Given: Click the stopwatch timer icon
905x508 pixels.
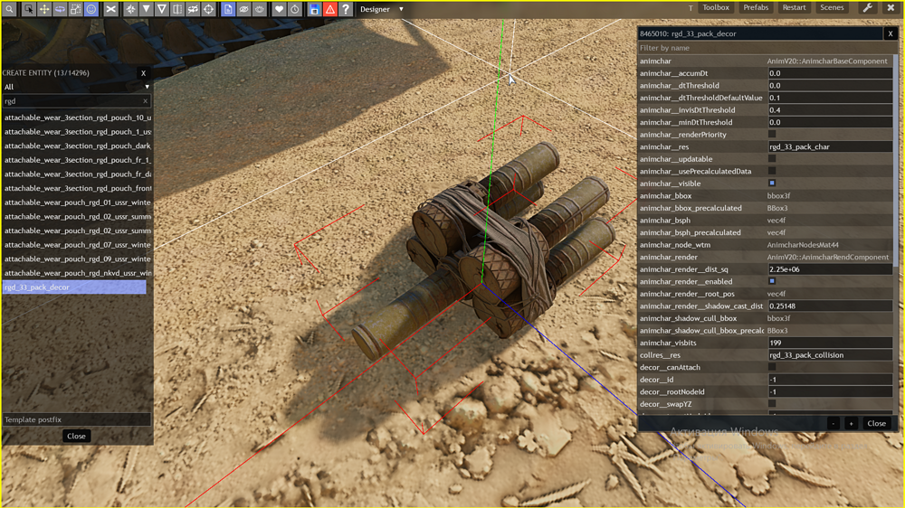Looking at the screenshot, I should click(x=295, y=9).
